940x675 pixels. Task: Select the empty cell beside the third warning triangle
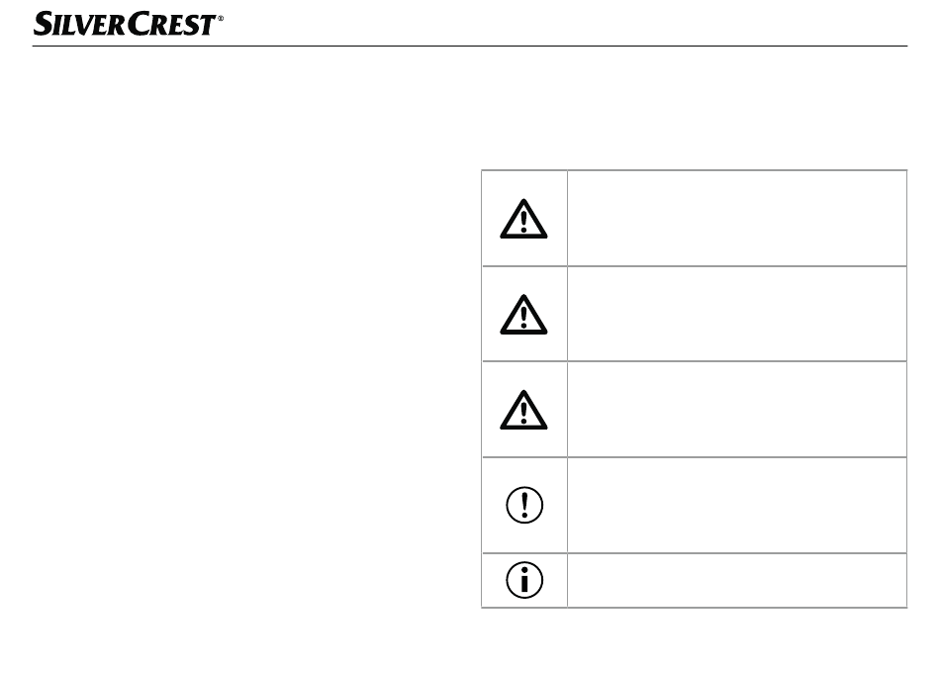[x=737, y=410]
